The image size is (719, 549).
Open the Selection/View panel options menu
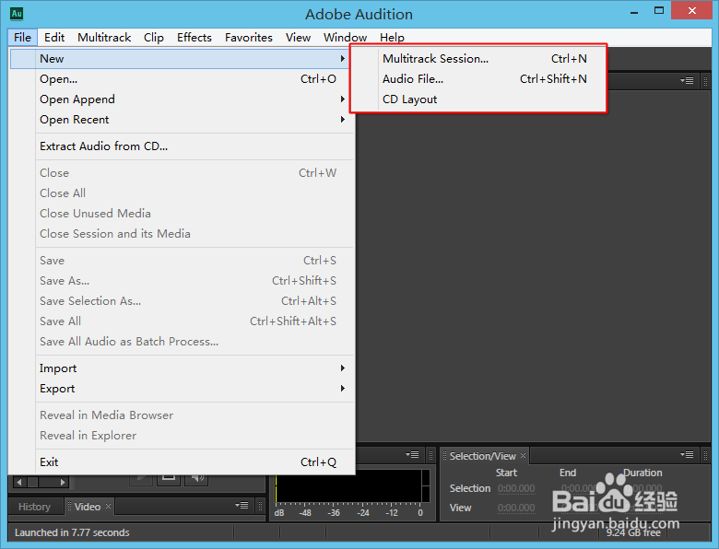coord(687,455)
